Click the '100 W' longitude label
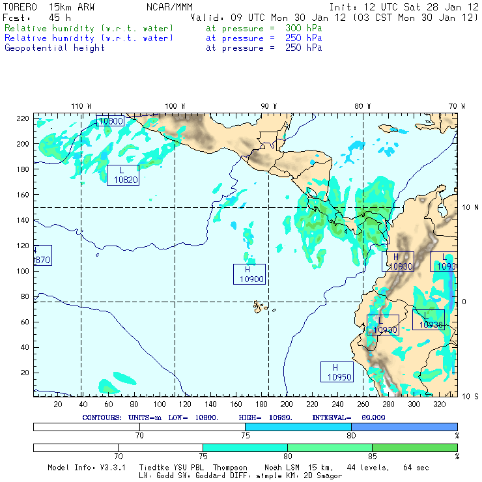 (175, 106)
